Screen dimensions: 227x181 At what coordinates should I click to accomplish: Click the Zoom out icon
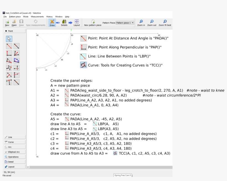click(x=152, y=23)
